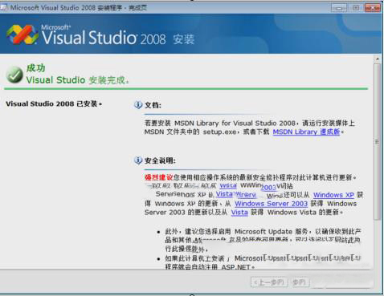Click the text 'Visual Studio 2008 已安装。'

pos(54,103)
